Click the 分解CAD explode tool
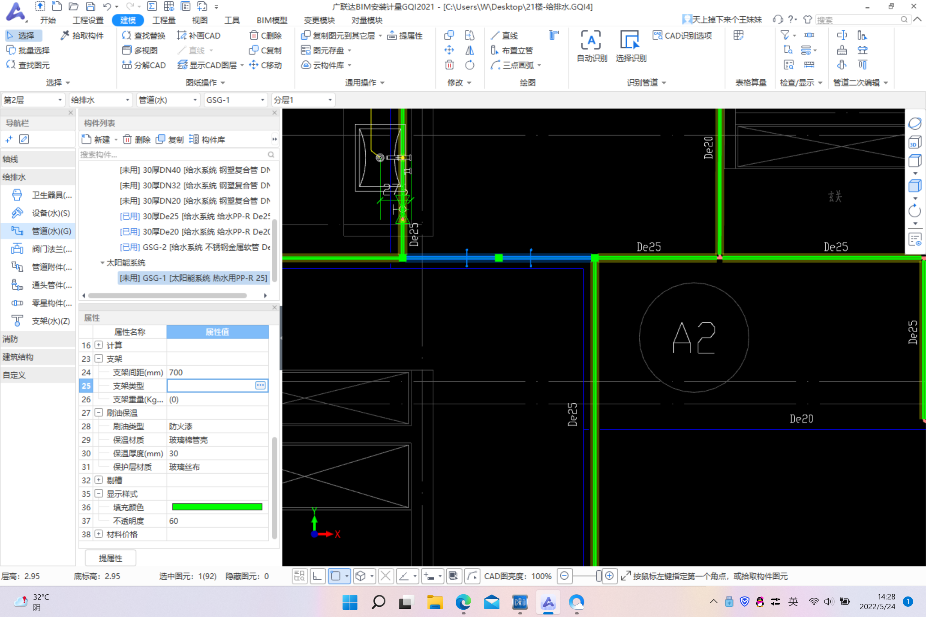926x617 pixels. [x=144, y=65]
